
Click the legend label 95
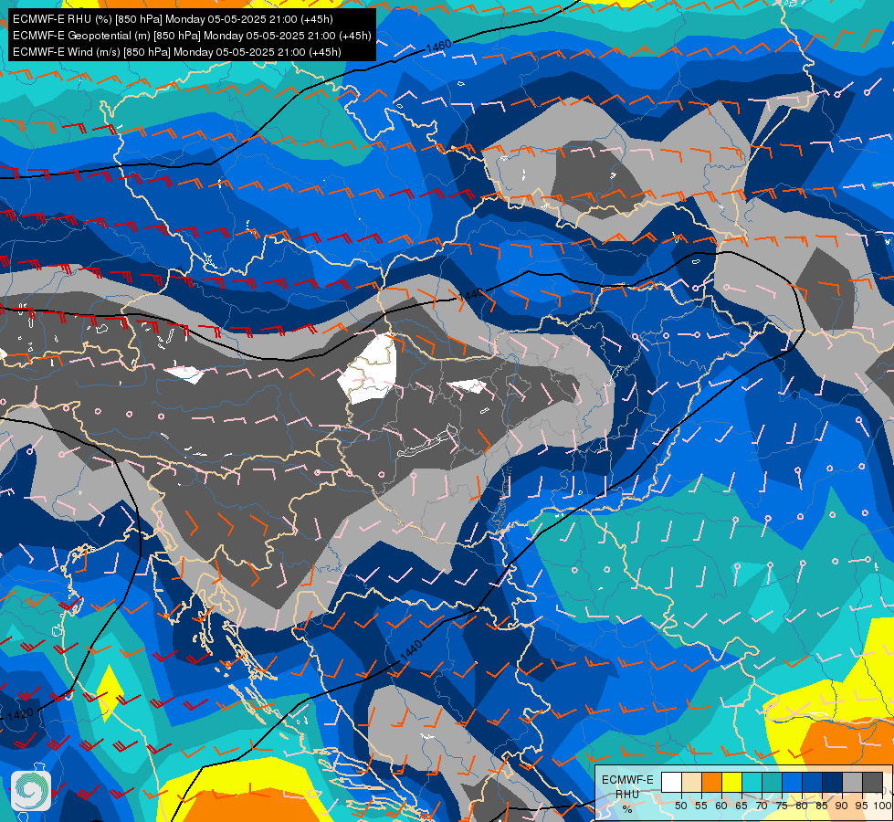862,806
